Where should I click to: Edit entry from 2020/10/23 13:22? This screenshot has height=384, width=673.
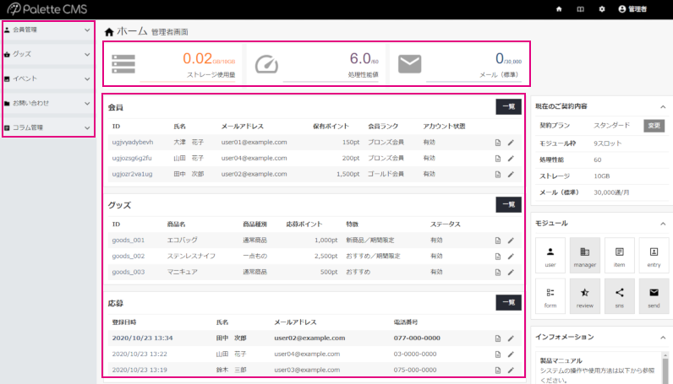tap(511, 354)
